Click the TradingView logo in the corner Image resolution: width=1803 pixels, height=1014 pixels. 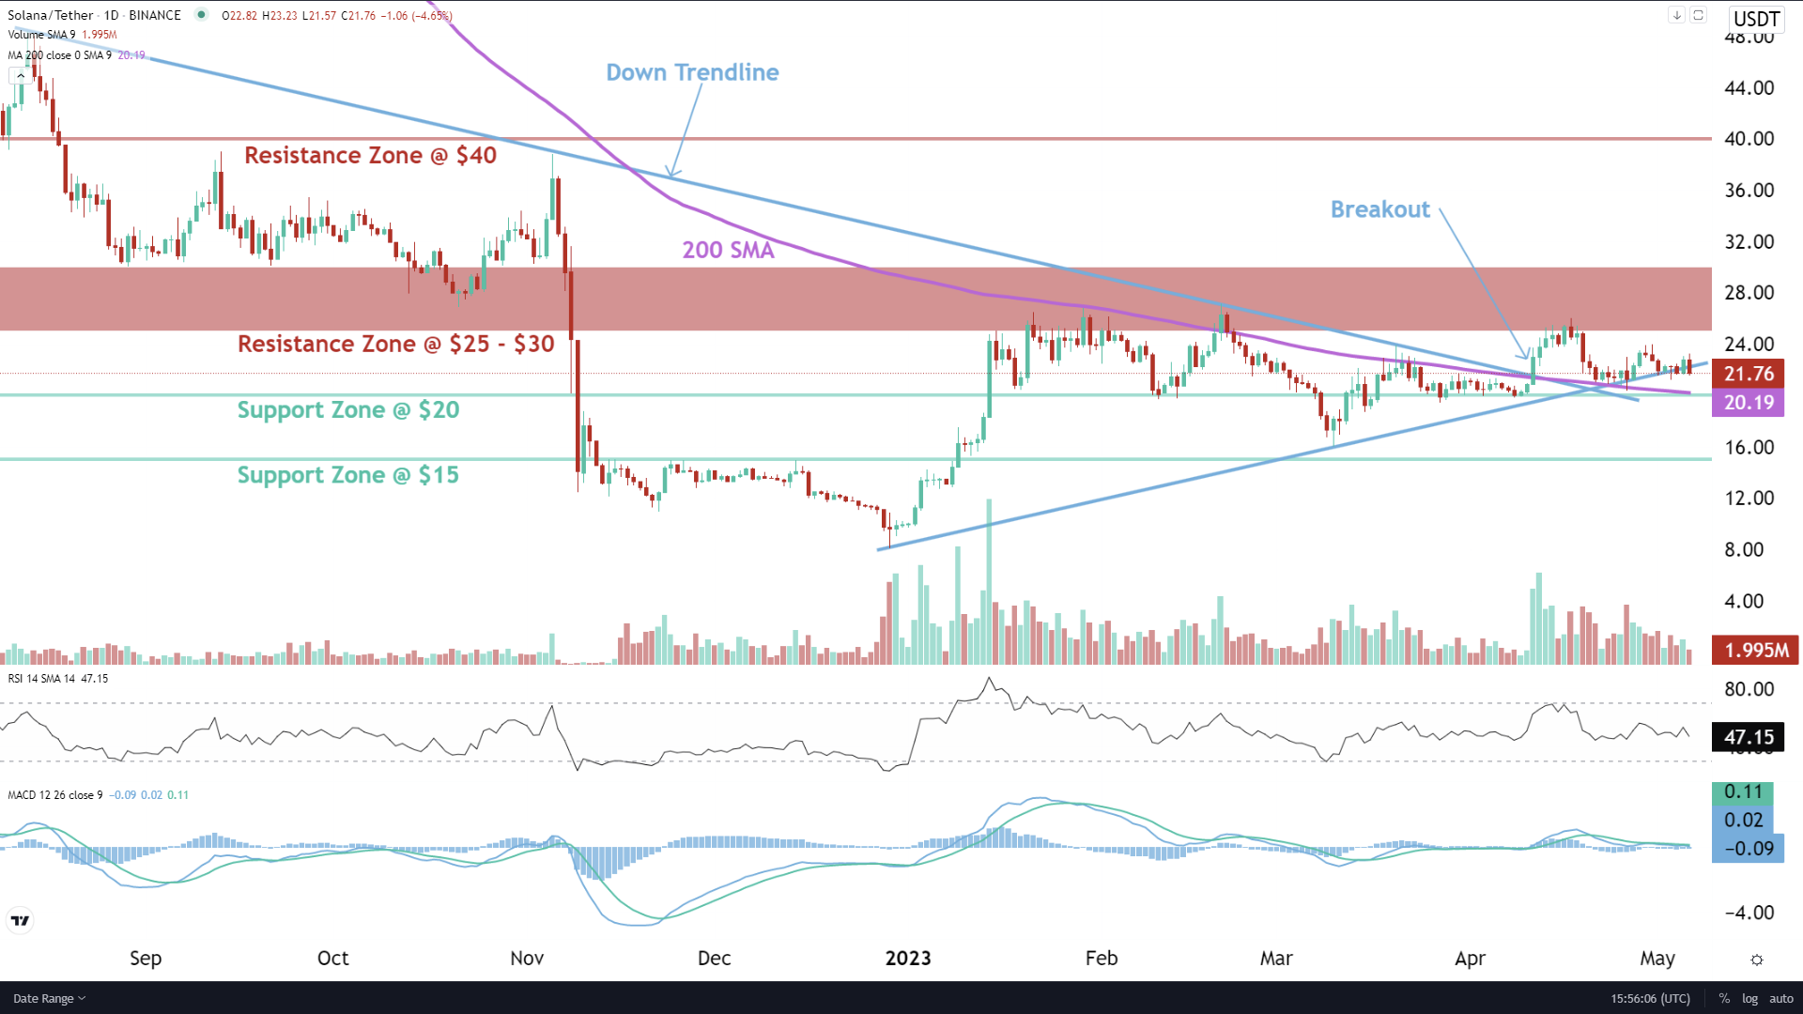[21, 921]
